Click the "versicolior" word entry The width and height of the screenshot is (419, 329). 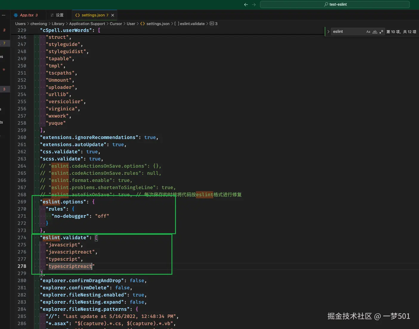pyautogui.click(x=64, y=102)
